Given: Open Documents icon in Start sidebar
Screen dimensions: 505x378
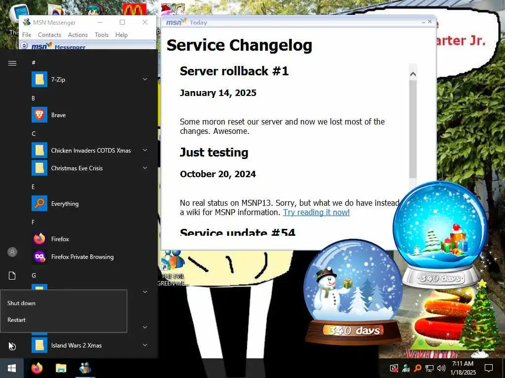Looking at the screenshot, I should coord(12,276).
